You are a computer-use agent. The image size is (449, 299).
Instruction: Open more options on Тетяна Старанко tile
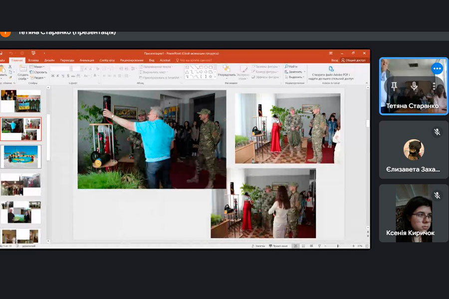437,69
